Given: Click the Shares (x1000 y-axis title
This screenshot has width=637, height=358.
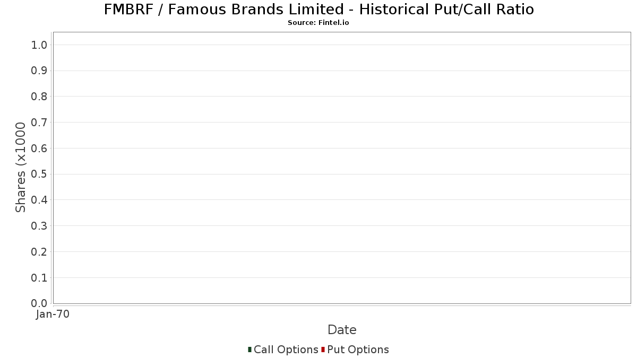Looking at the screenshot, I should [x=21, y=167].
